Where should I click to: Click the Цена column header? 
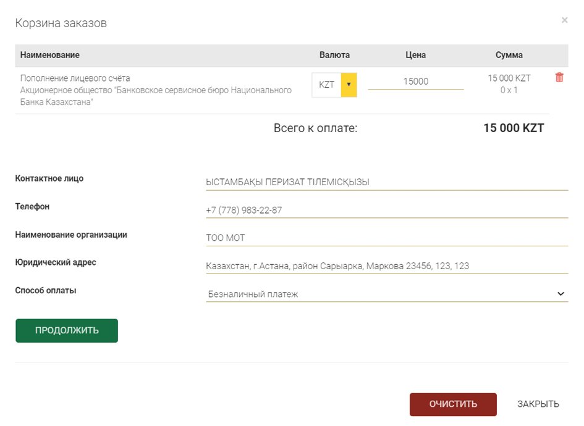(x=415, y=56)
